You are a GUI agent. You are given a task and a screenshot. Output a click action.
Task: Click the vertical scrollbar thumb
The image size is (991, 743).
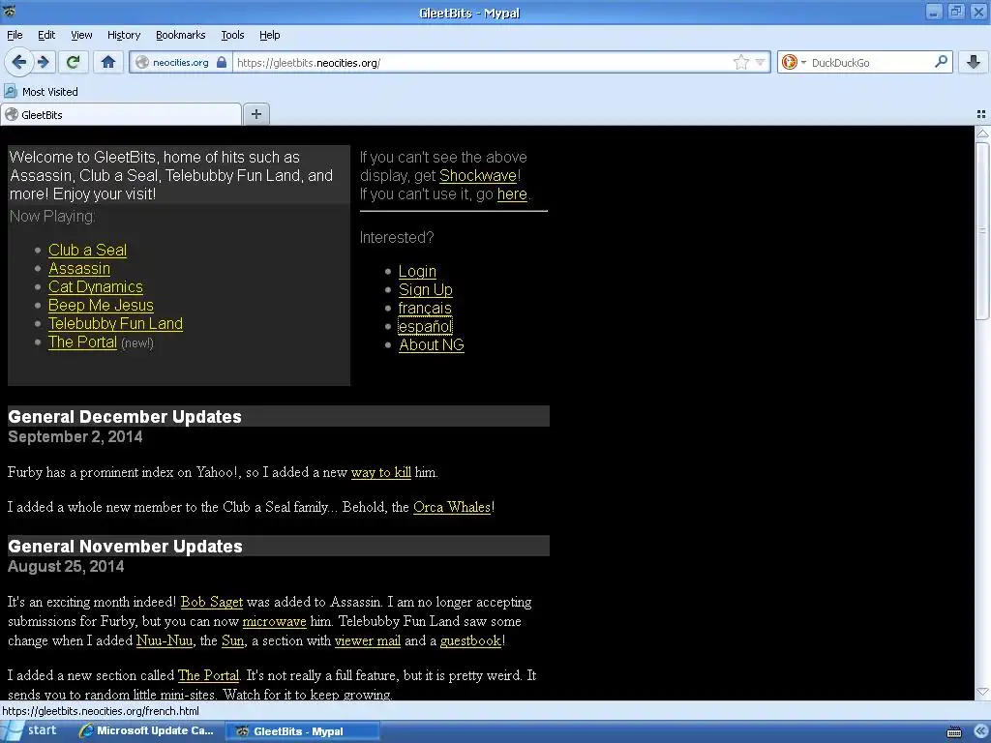pyautogui.click(x=982, y=230)
